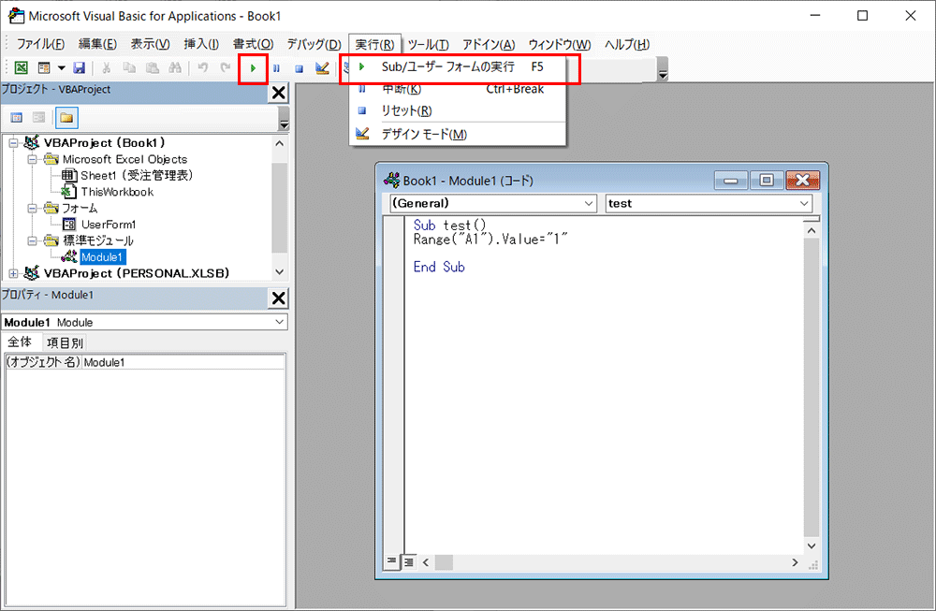936x611 pixels.
Task: Click the Save floppy disk toolbar icon
Action: [x=80, y=68]
